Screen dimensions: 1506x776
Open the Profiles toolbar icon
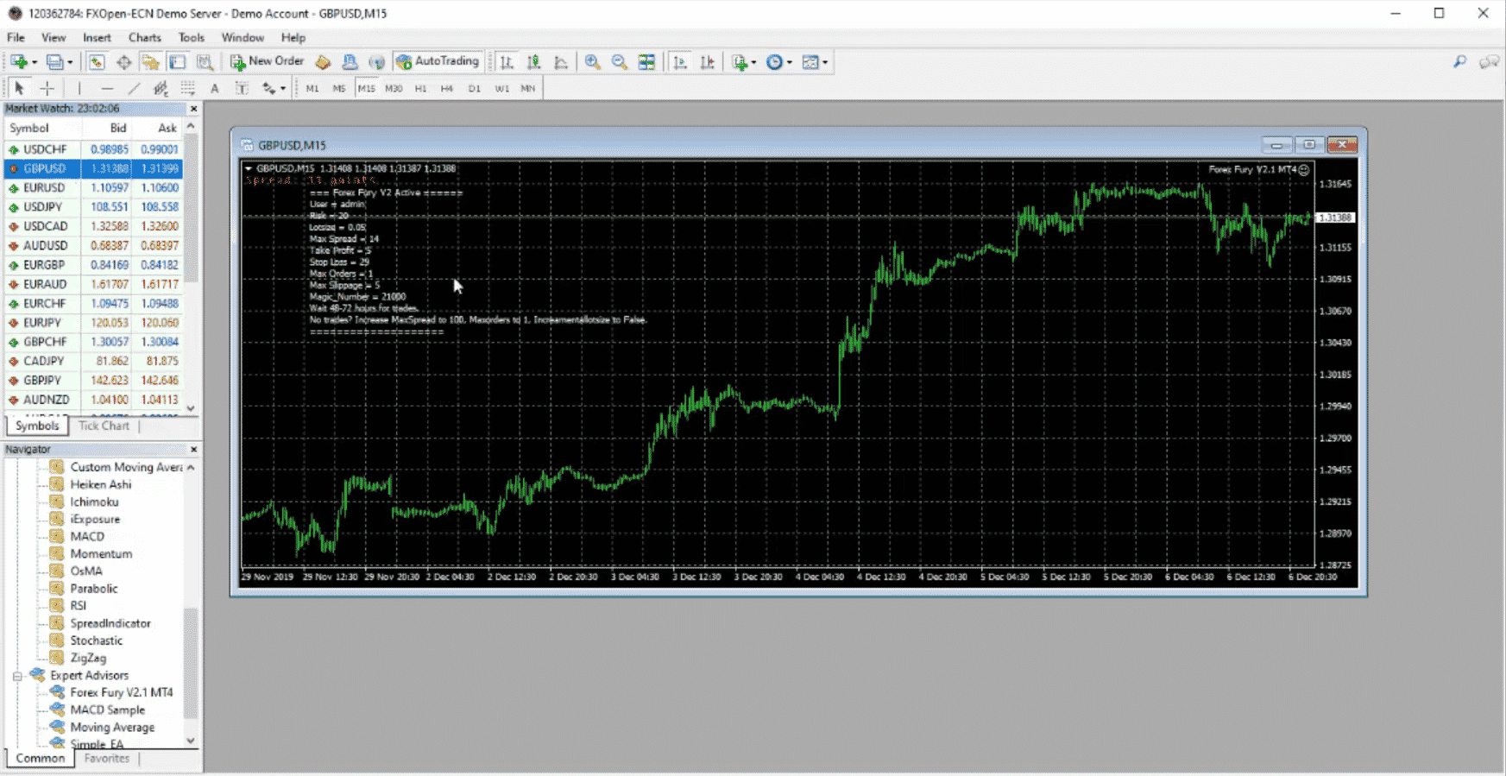click(x=54, y=62)
